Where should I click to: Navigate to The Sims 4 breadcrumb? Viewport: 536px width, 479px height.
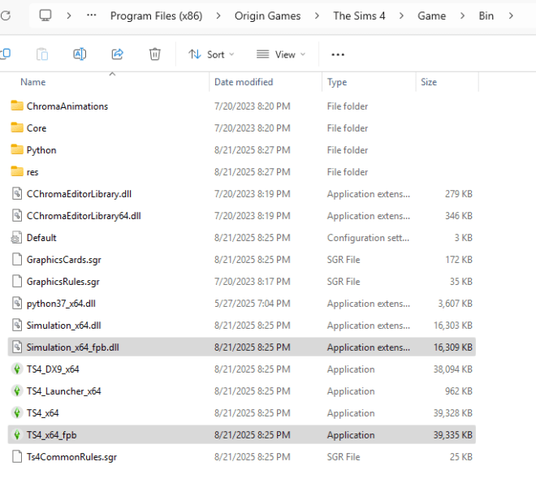(359, 15)
